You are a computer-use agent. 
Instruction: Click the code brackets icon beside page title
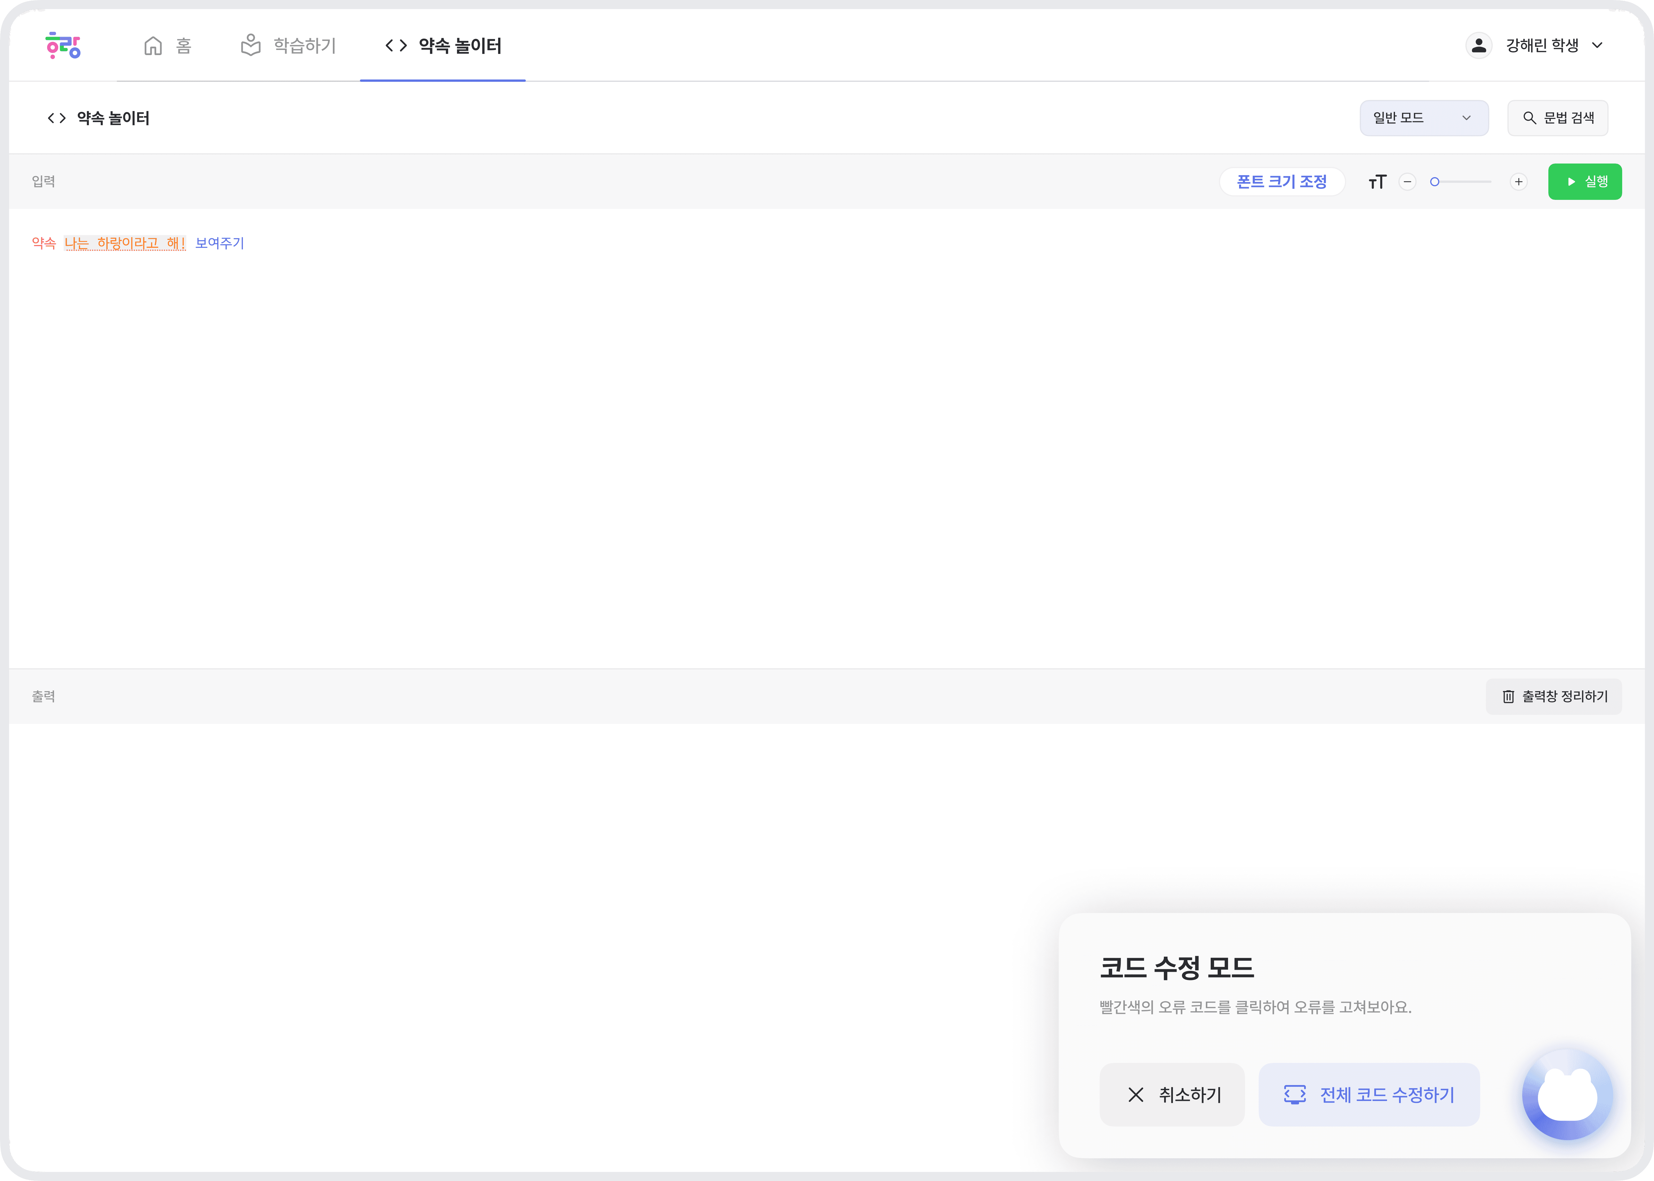[57, 118]
